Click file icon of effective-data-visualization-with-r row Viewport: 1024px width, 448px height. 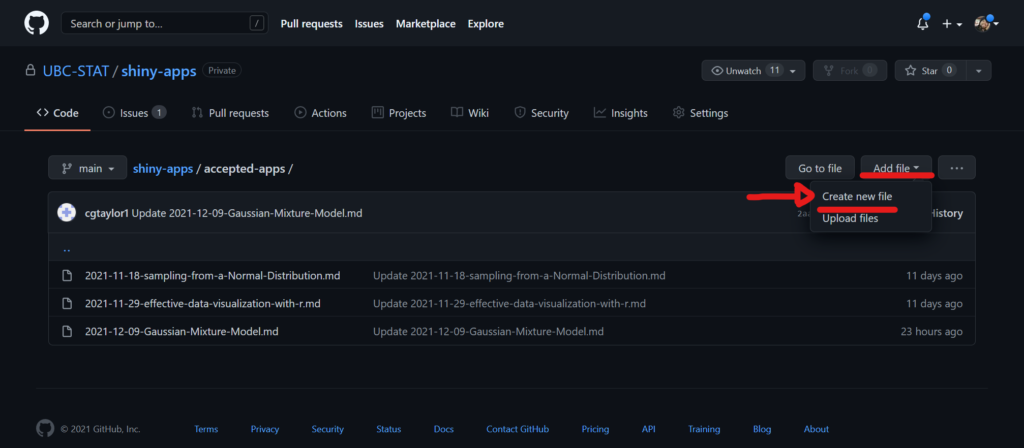pos(67,303)
